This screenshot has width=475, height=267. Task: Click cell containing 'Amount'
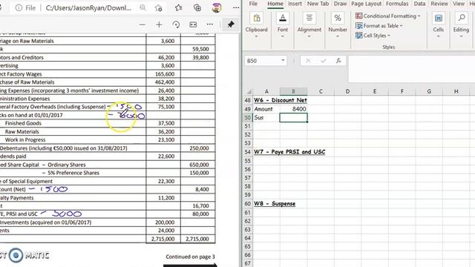tap(266, 109)
